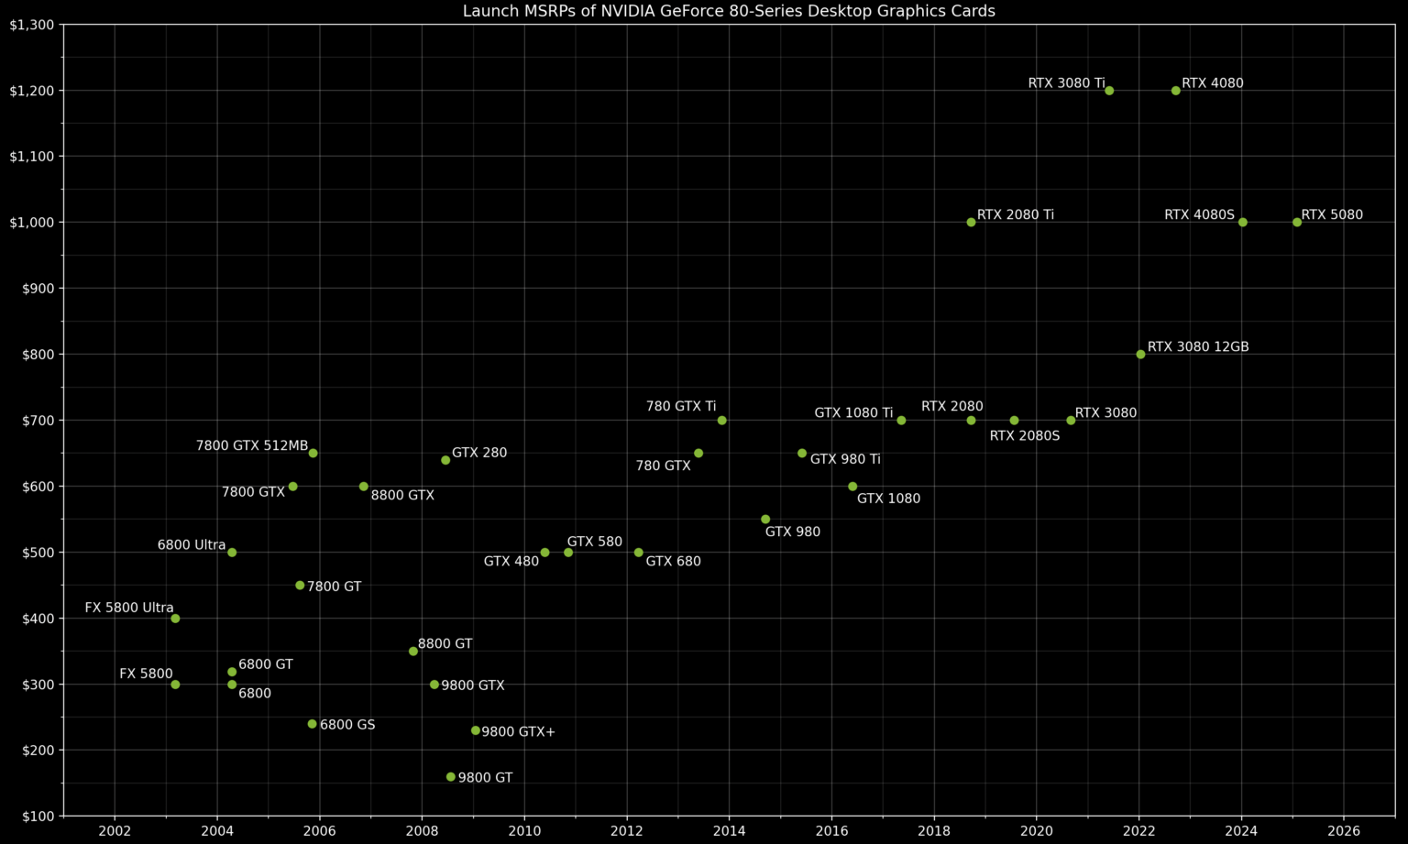Select the GTX 1080 Ti label
Image resolution: width=1408 pixels, height=844 pixels.
[853, 413]
